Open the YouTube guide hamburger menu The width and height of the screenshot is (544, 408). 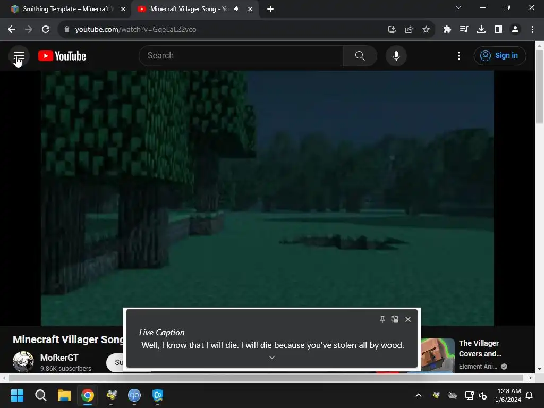coord(19,56)
